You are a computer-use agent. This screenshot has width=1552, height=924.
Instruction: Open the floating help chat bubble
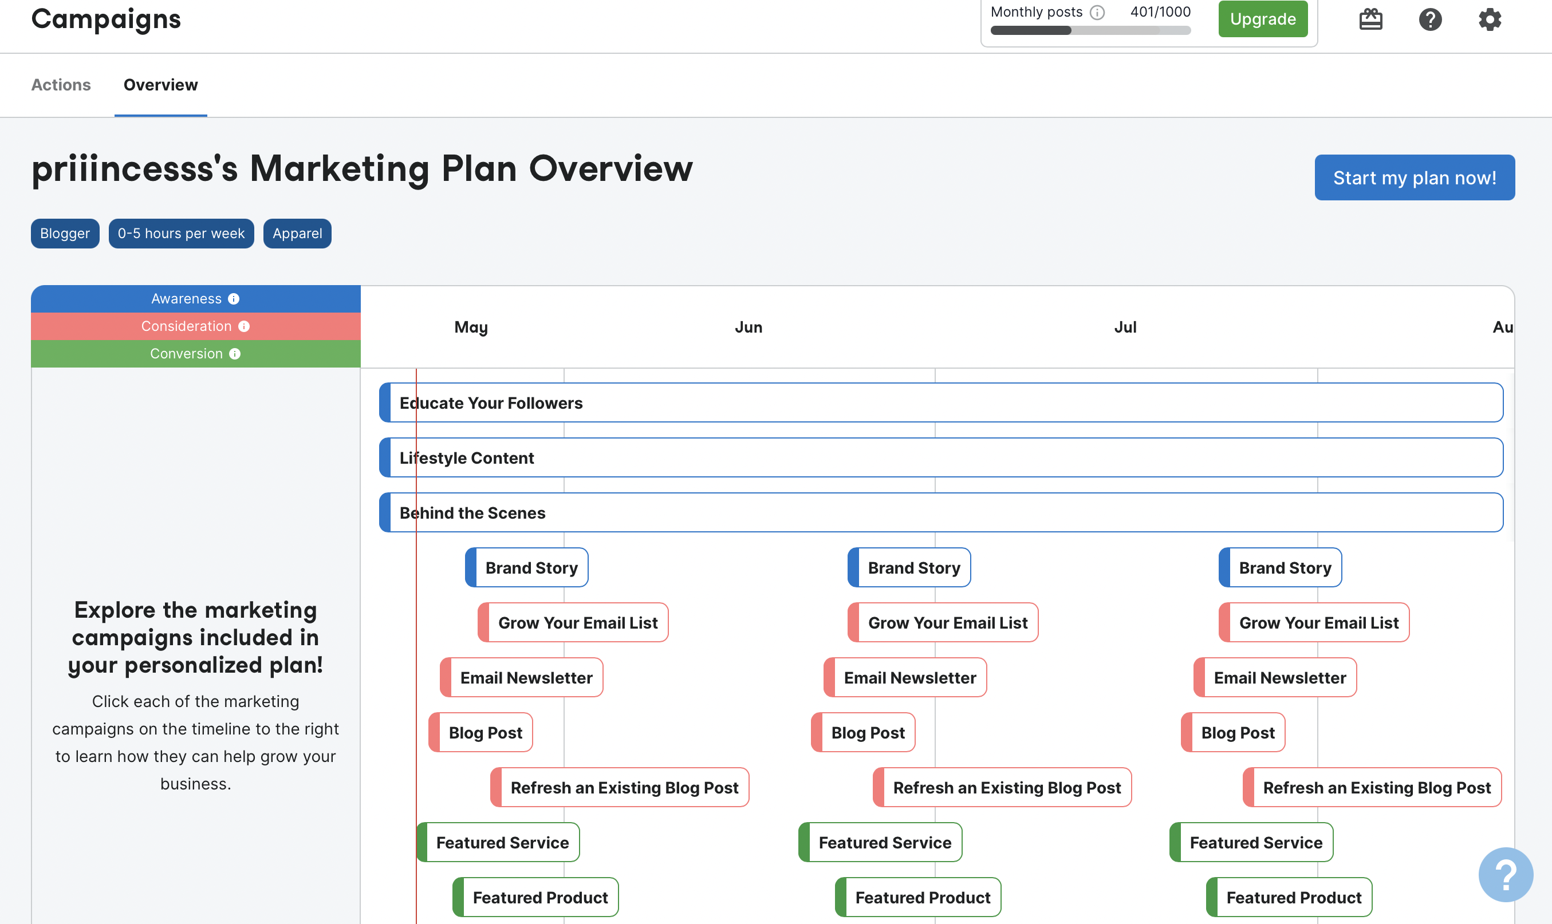pyautogui.click(x=1506, y=874)
